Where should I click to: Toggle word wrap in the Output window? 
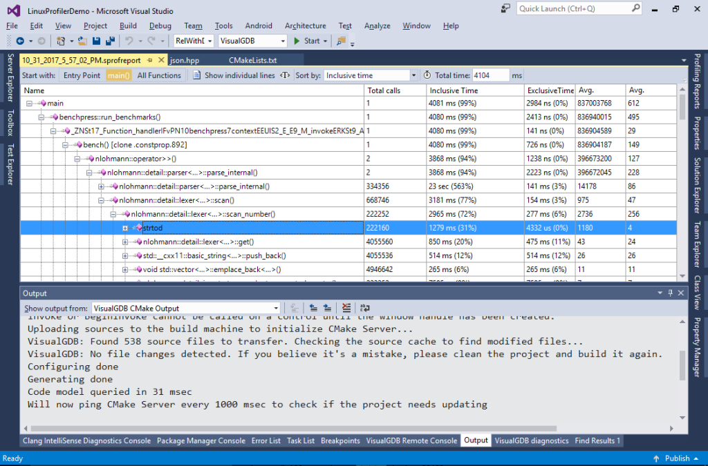pos(364,308)
